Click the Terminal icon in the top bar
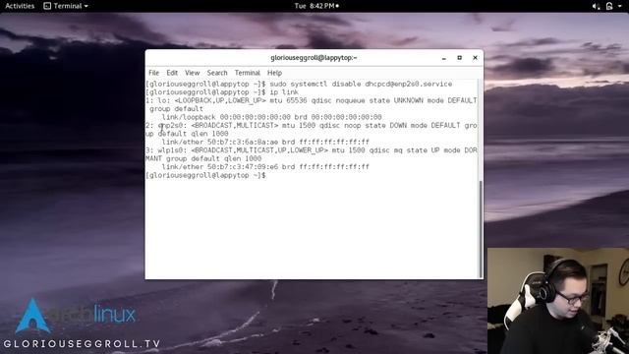 click(47, 6)
